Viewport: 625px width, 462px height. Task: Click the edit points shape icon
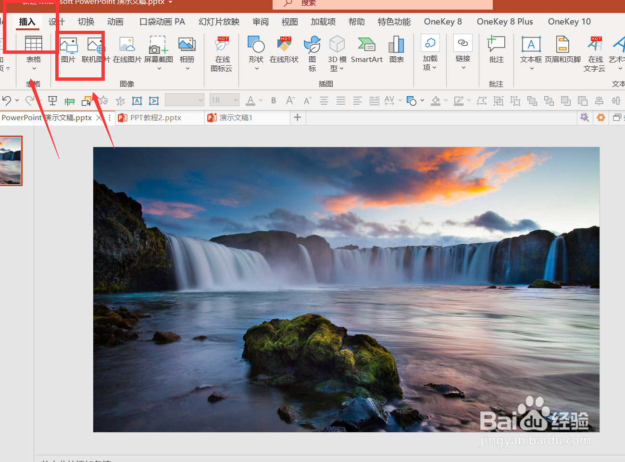[x=482, y=100]
